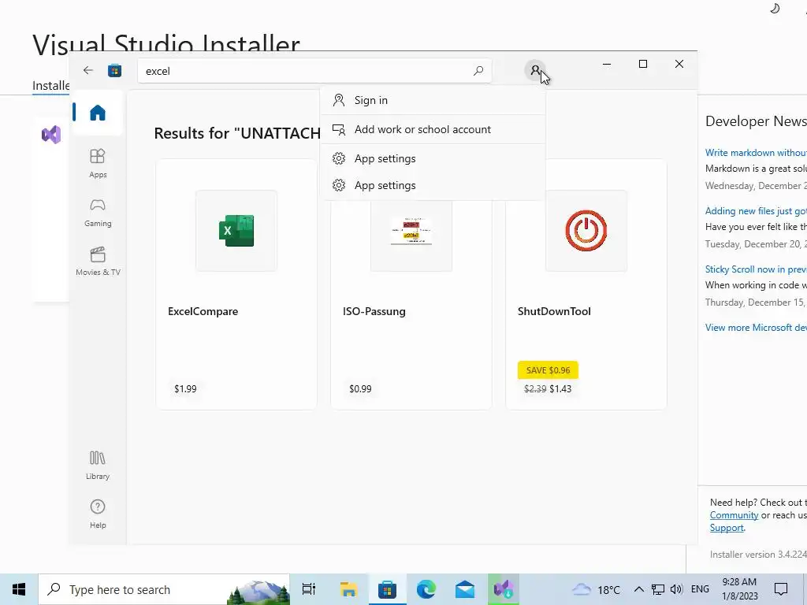This screenshot has width=807, height=605.
Task: Click the ShutDownTool power icon
Action: pyautogui.click(x=586, y=231)
